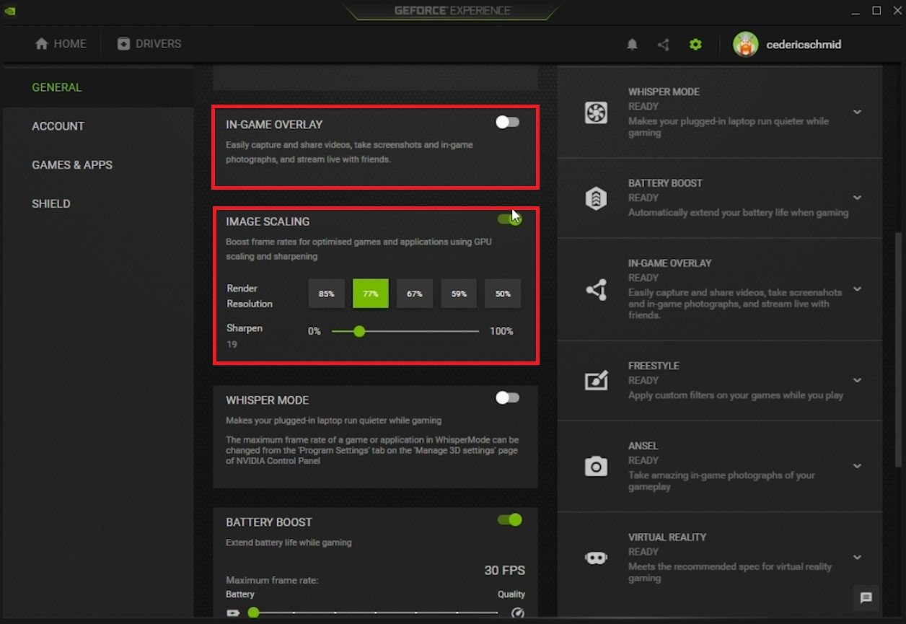
Task: Set render resolution to 50%
Action: click(503, 294)
